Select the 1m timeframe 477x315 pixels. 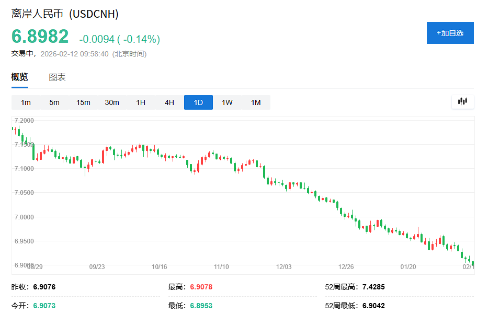(25, 102)
